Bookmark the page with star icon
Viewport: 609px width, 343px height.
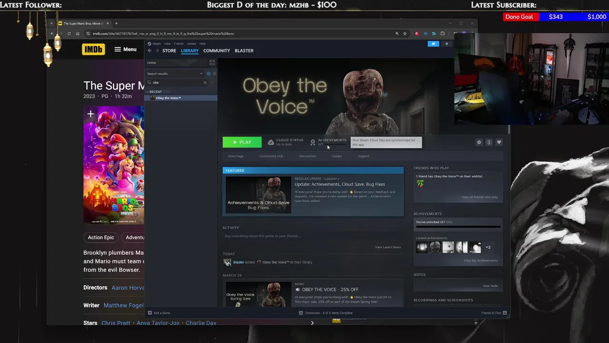pos(405,33)
